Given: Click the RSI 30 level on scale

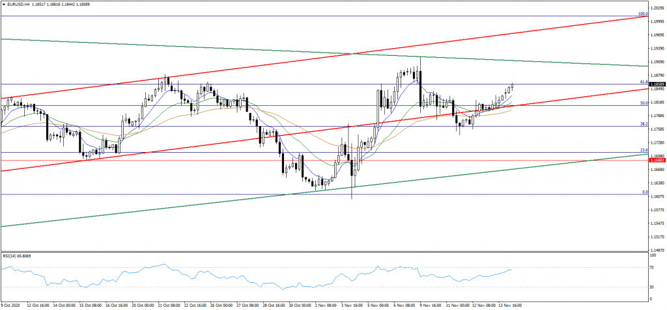Looking at the screenshot, I should click(x=651, y=287).
